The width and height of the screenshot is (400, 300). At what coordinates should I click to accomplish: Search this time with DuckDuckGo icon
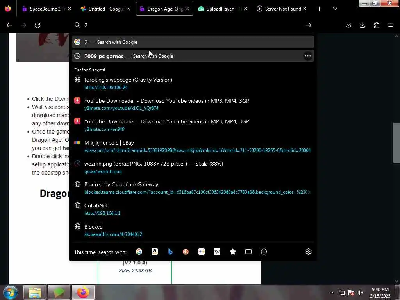[186, 252]
